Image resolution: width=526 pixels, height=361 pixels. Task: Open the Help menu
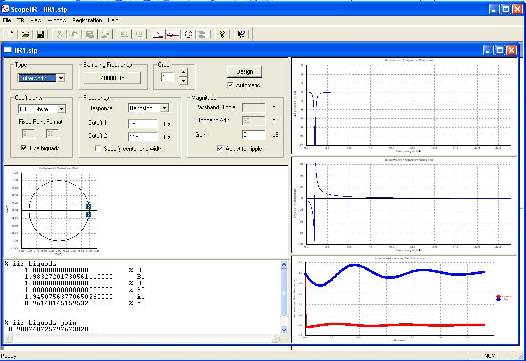coord(113,20)
